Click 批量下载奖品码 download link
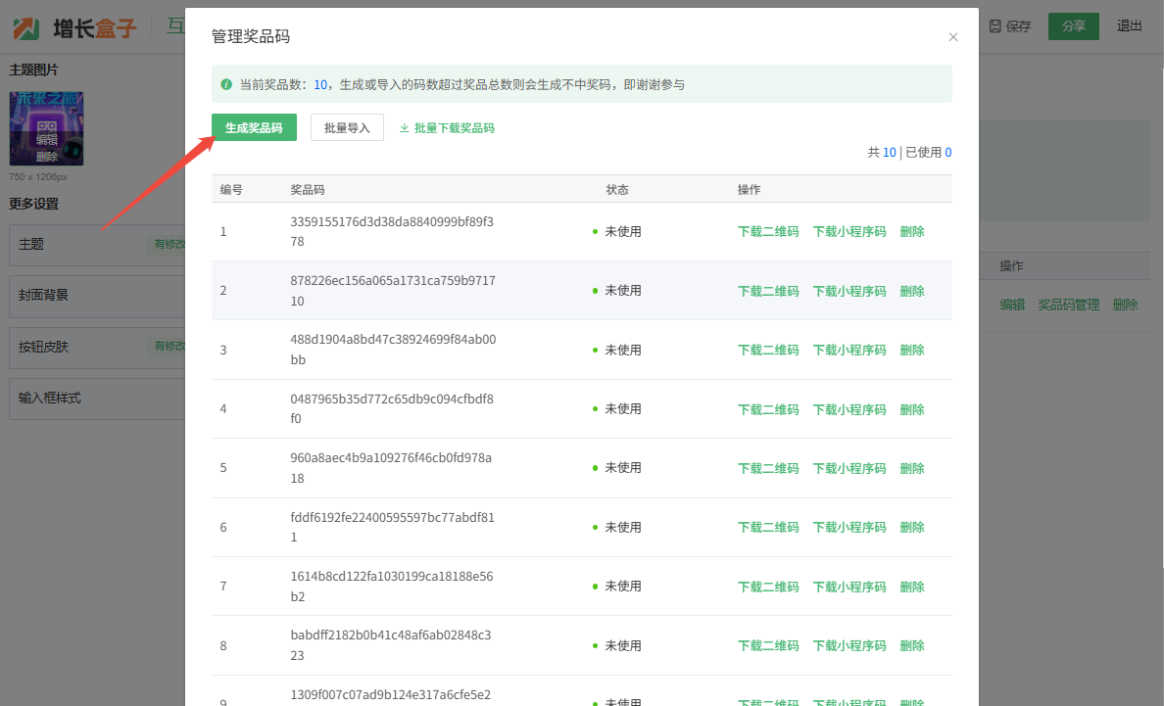 click(x=447, y=127)
